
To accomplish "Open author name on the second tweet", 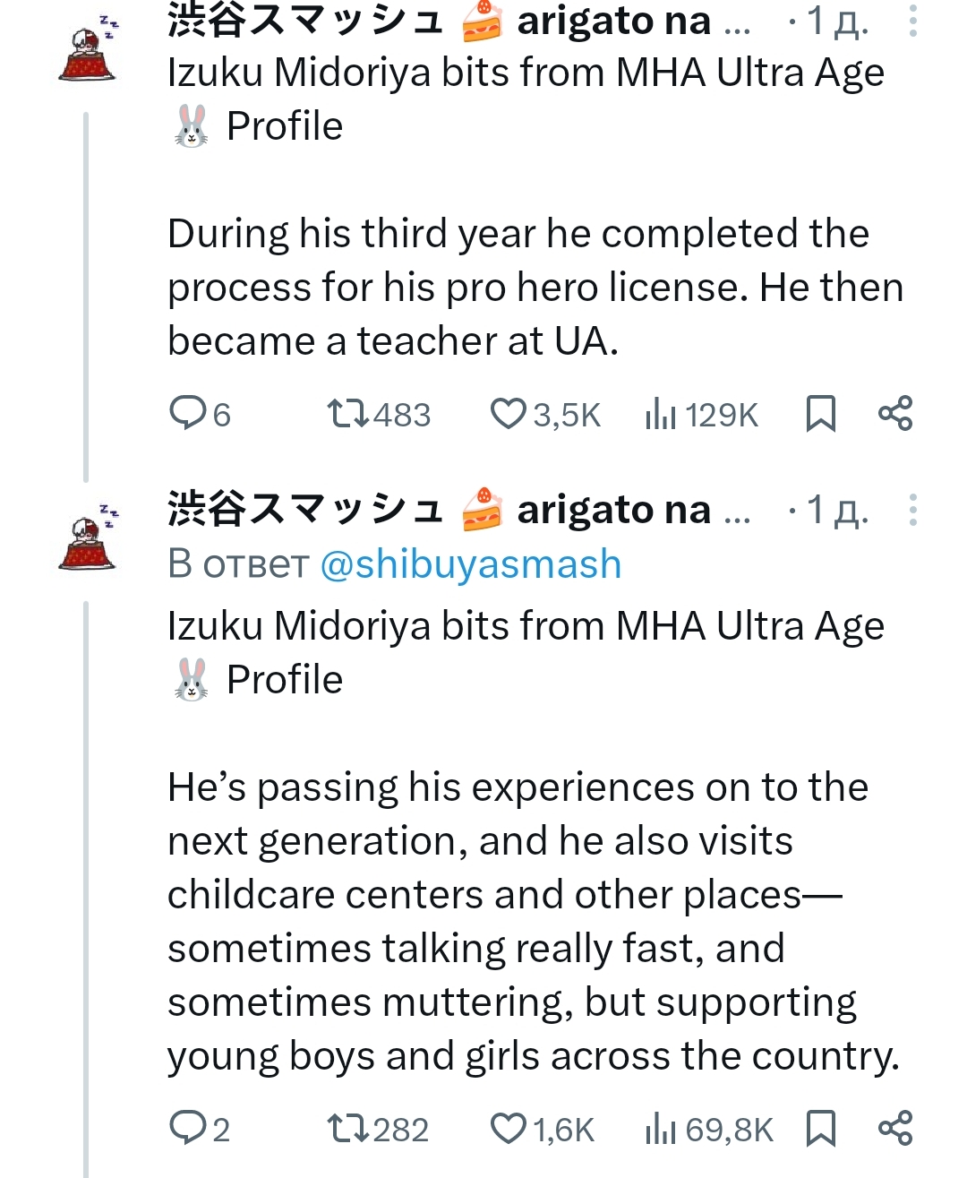I will (439, 510).
